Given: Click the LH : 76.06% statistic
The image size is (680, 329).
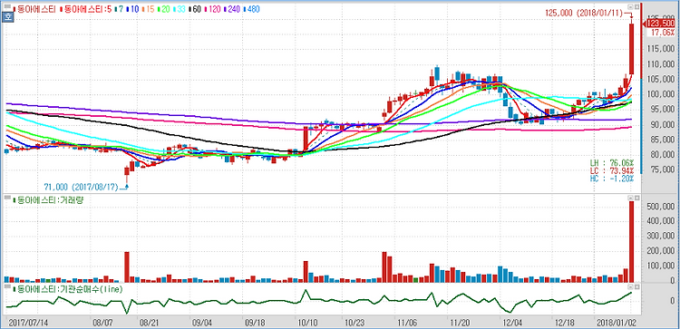Looking at the screenshot, I should 612,163.
